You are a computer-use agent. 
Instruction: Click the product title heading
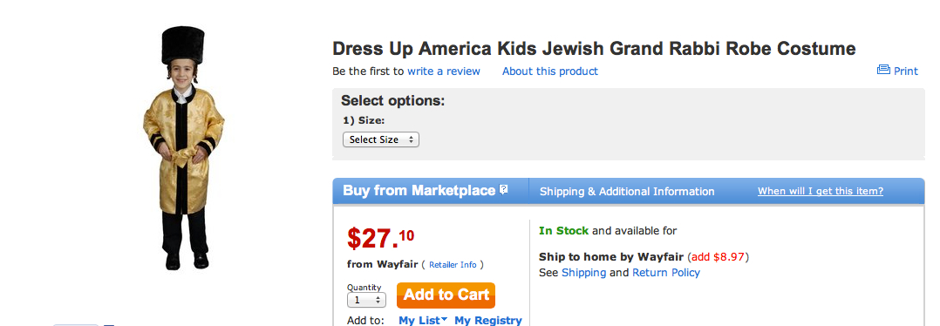(x=594, y=49)
